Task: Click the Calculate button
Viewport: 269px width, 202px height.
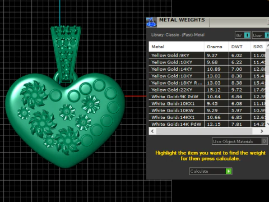Action: click(211, 171)
